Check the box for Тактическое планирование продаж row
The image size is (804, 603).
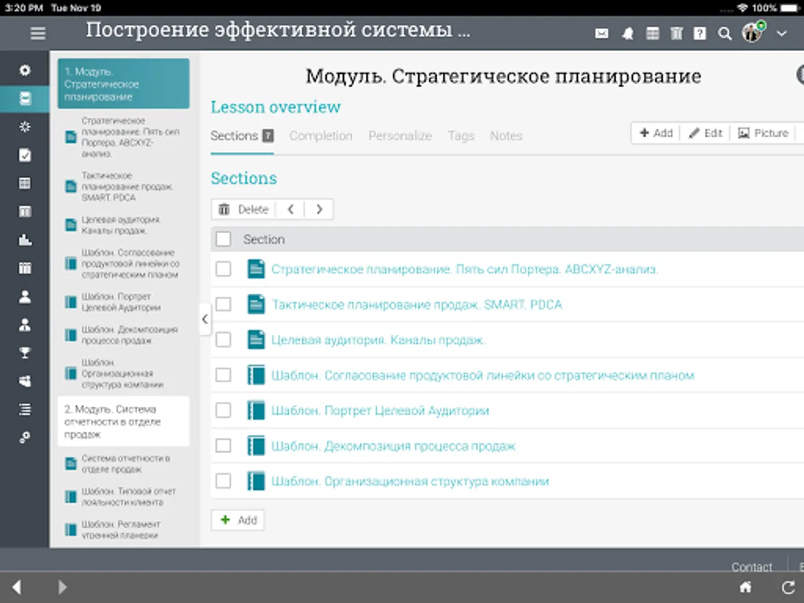click(223, 305)
